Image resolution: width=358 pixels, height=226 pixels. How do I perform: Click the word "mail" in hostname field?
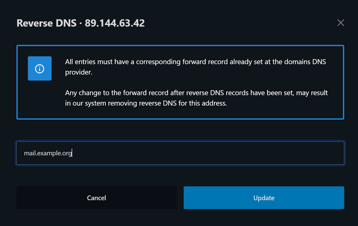(30, 153)
